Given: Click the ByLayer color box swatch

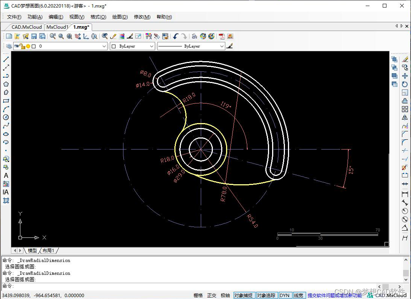Looking at the screenshot, I should 114,46.
